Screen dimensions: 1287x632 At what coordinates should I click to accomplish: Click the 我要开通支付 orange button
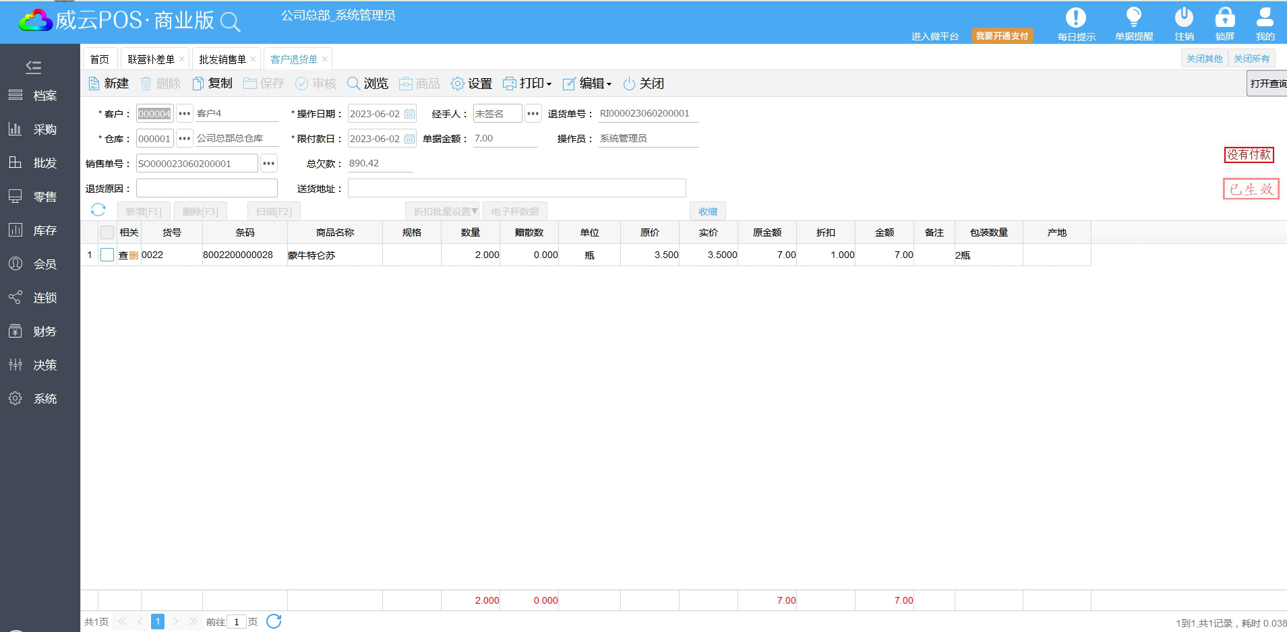[1002, 36]
